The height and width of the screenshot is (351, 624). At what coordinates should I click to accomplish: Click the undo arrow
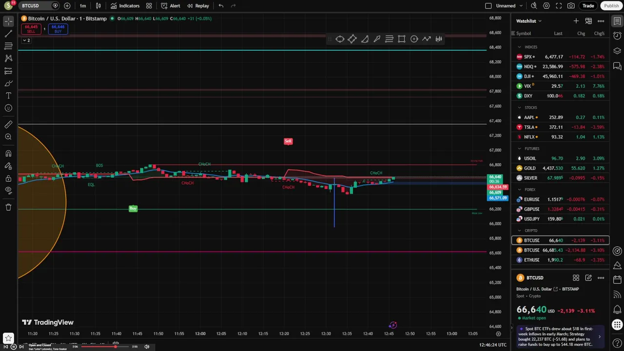point(221,6)
